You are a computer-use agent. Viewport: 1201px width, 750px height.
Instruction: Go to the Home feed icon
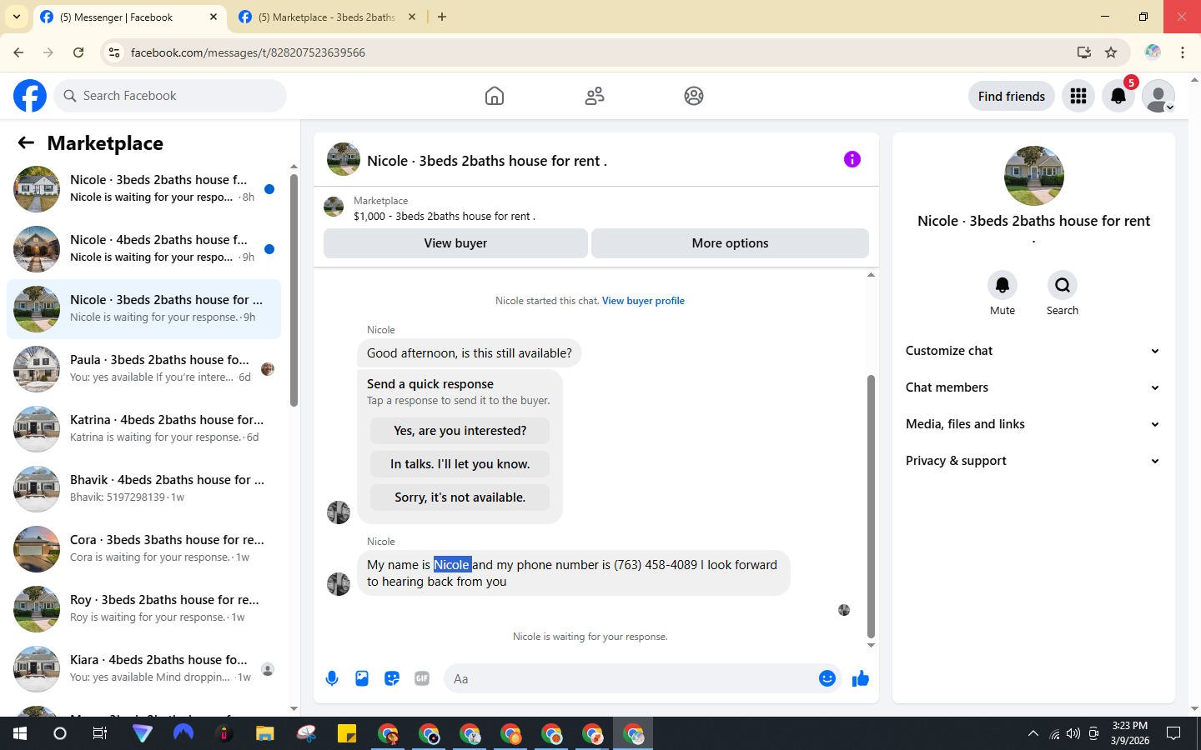click(495, 96)
